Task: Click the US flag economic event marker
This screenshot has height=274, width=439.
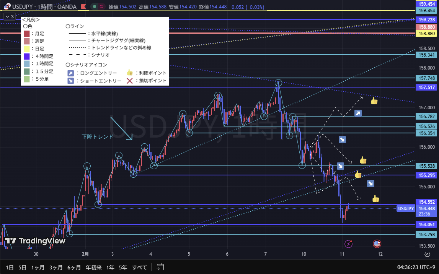Action: (x=377, y=243)
